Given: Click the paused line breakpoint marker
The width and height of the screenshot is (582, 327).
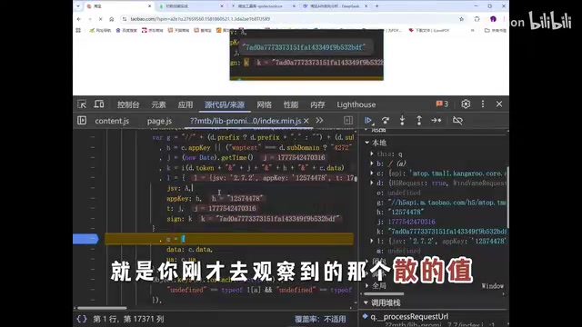Looking at the screenshot, I should pyautogui.click(x=85, y=239).
